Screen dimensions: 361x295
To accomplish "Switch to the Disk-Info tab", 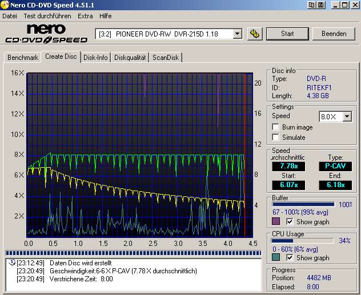I will pos(95,57).
